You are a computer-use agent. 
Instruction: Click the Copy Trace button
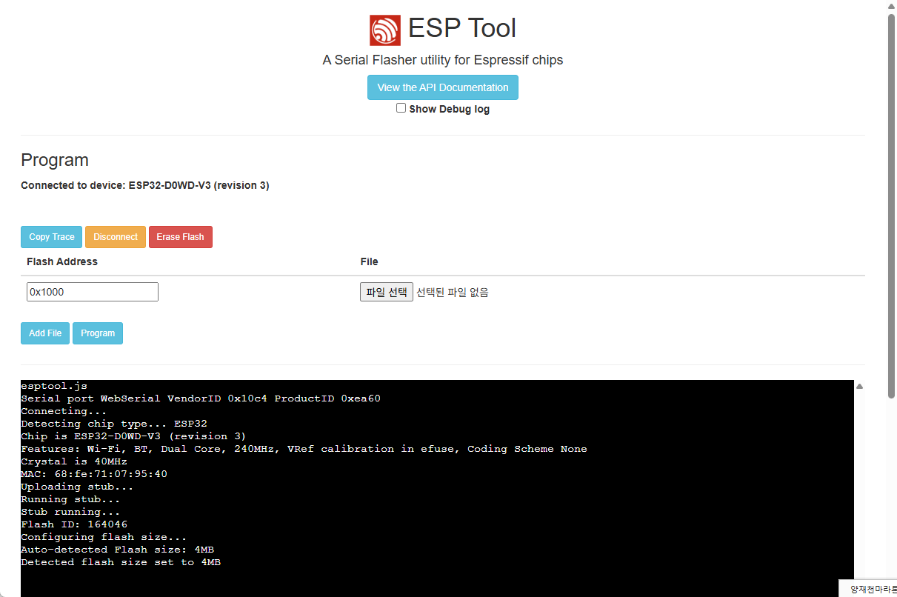52,237
